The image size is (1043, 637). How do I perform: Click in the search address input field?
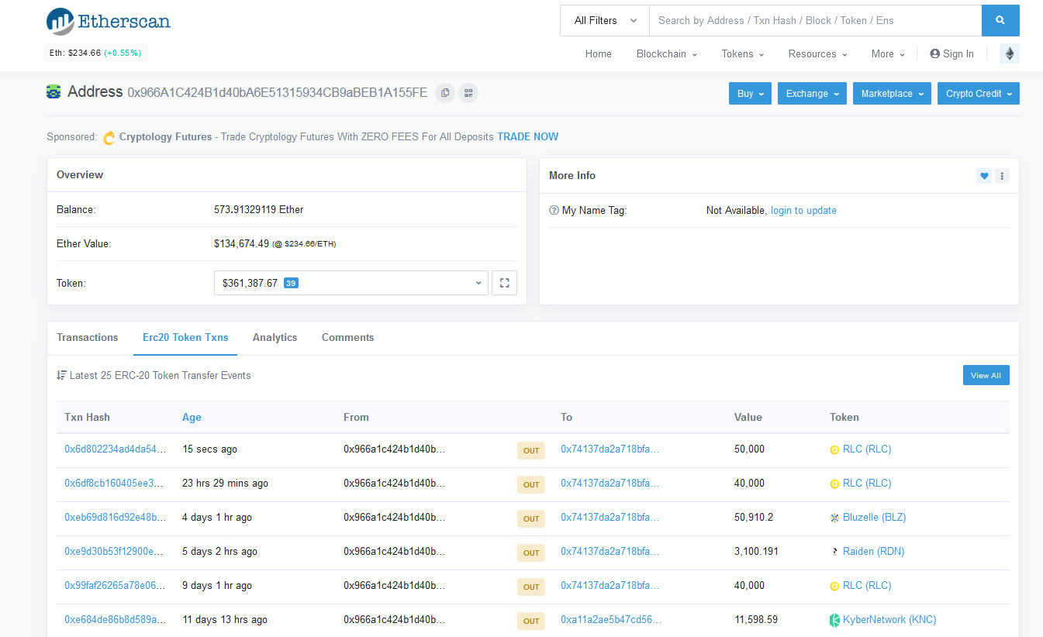click(815, 21)
